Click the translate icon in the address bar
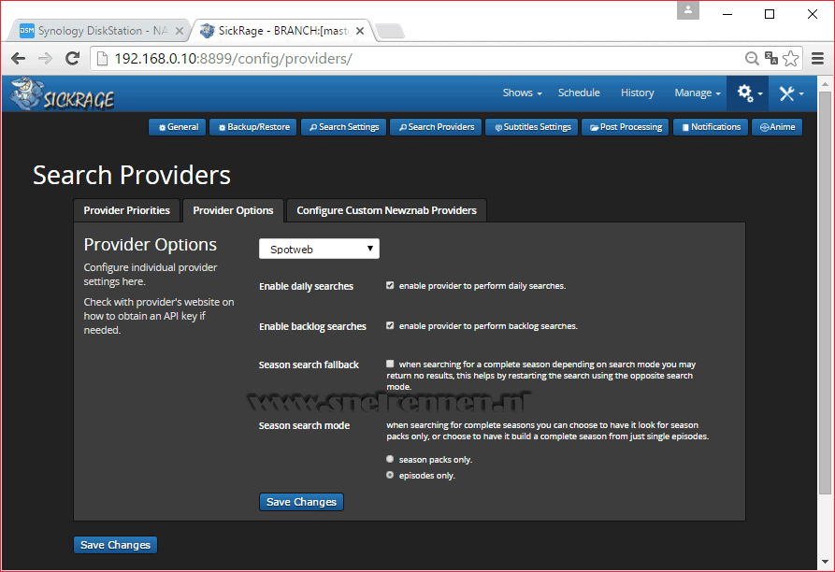 (771, 58)
